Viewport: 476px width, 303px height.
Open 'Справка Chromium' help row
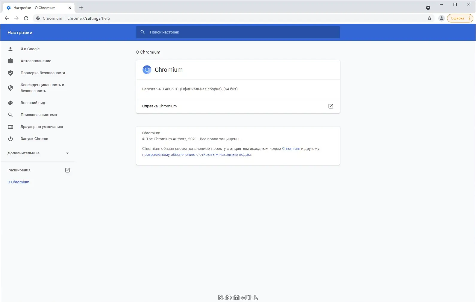(238, 106)
